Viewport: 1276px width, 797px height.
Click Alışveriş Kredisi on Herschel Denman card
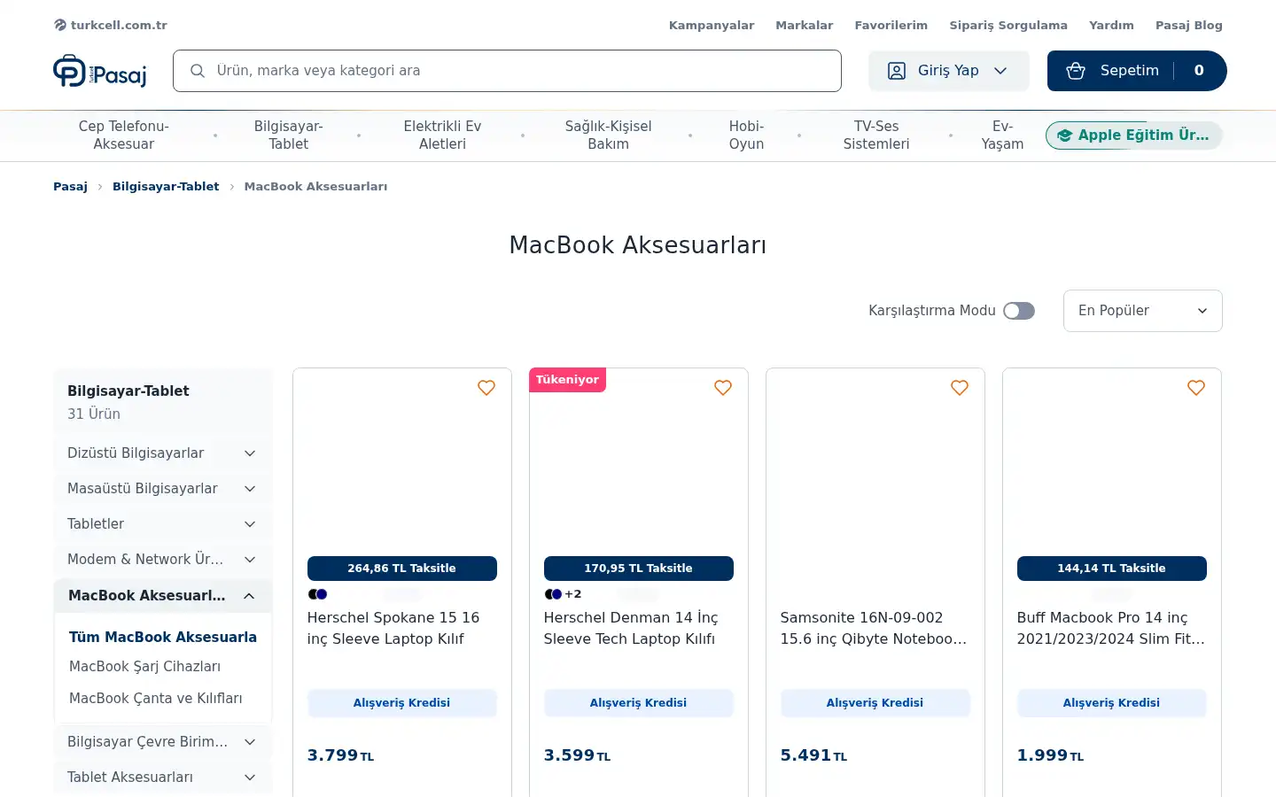[x=639, y=703]
